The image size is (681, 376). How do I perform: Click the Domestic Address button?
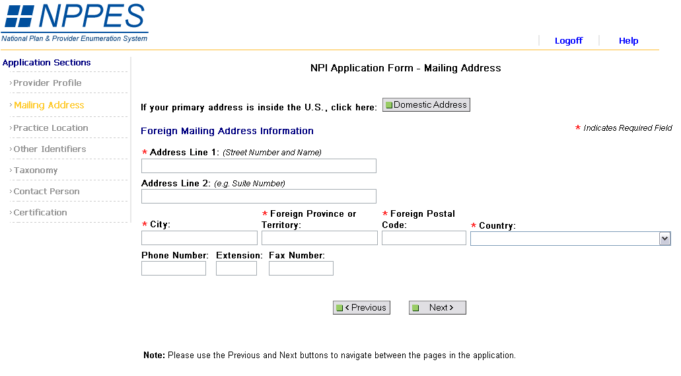coord(426,105)
